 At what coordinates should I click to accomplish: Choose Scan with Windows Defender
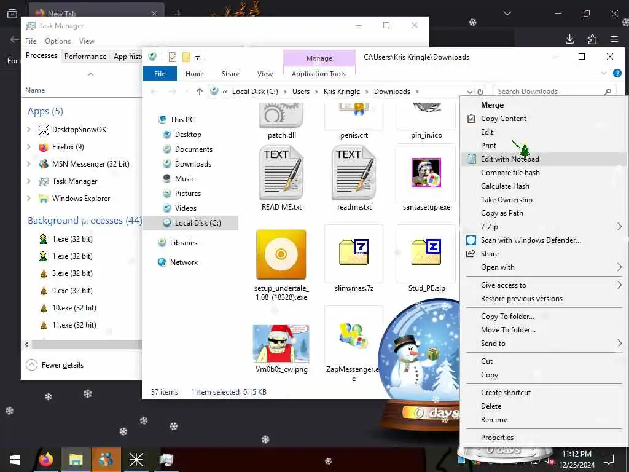coord(544,240)
